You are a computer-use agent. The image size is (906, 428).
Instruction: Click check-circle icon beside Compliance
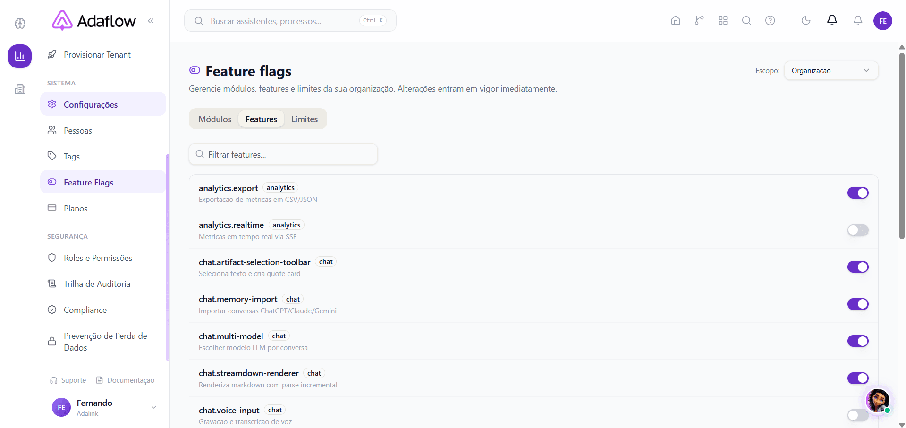pyautogui.click(x=52, y=310)
